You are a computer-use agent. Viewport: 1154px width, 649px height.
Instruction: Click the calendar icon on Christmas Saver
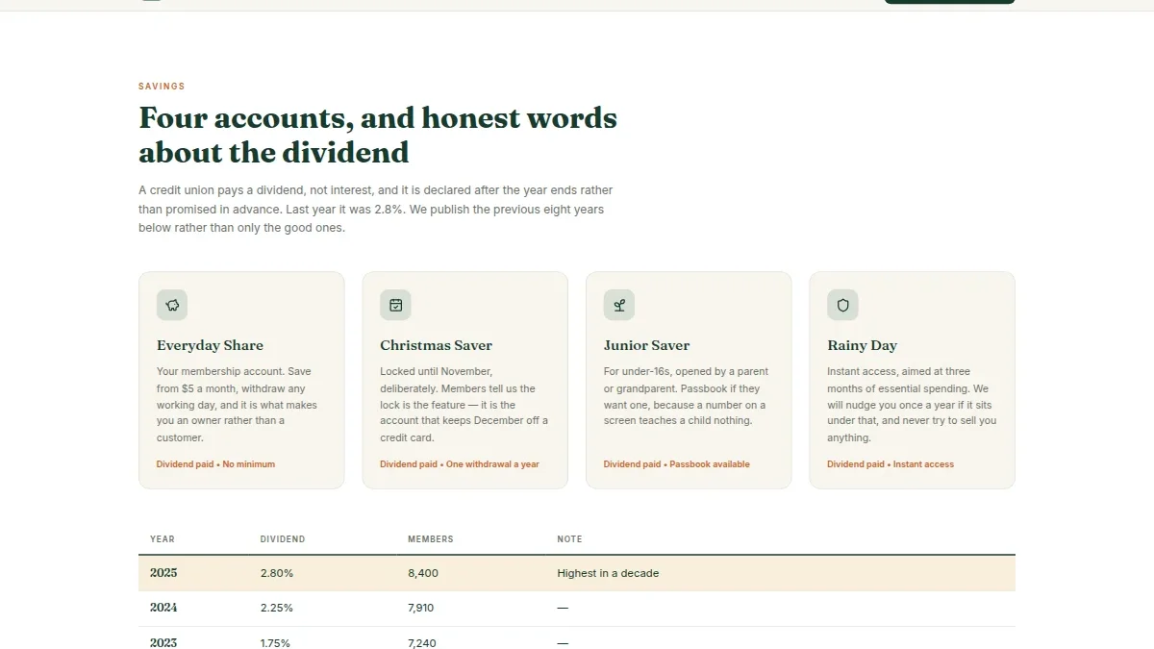(395, 305)
